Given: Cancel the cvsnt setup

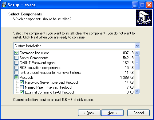Looking at the screenshot, I should [x=138, y=113].
